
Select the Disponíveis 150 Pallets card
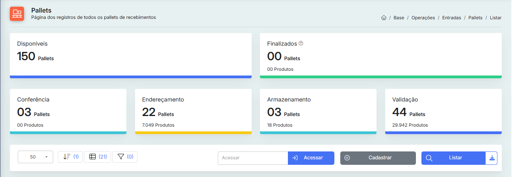click(x=130, y=55)
